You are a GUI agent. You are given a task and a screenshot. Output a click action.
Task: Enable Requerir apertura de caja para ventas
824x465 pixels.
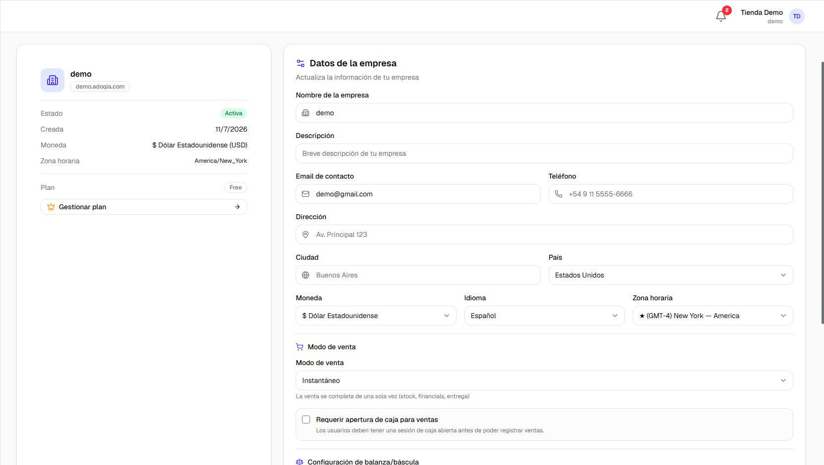(306, 419)
